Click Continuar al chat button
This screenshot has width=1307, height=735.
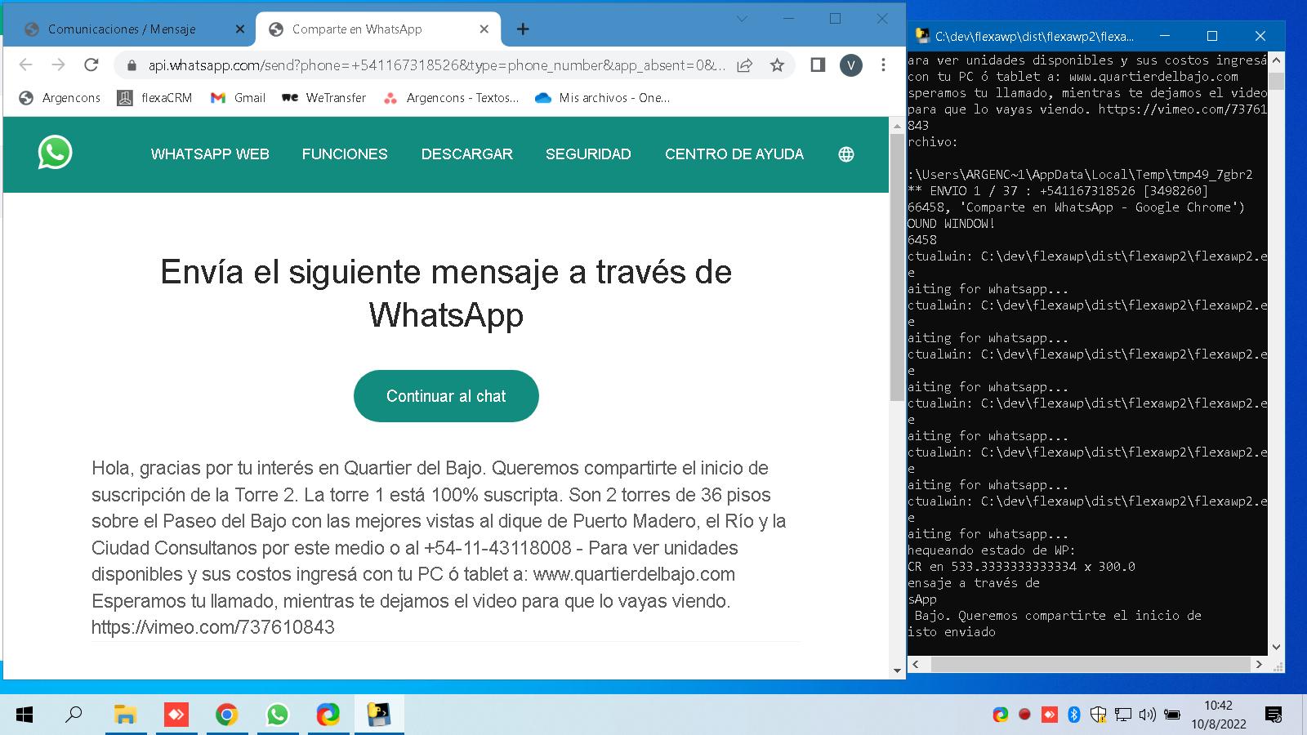click(x=446, y=396)
